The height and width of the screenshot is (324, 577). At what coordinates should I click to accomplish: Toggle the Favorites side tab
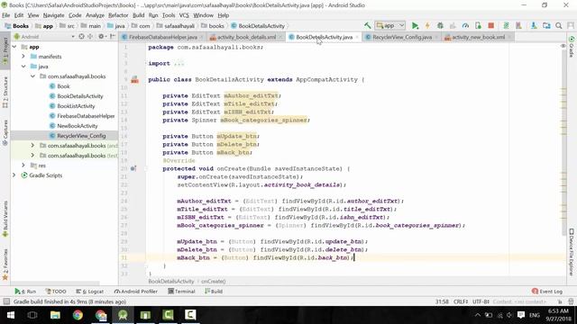[5, 264]
